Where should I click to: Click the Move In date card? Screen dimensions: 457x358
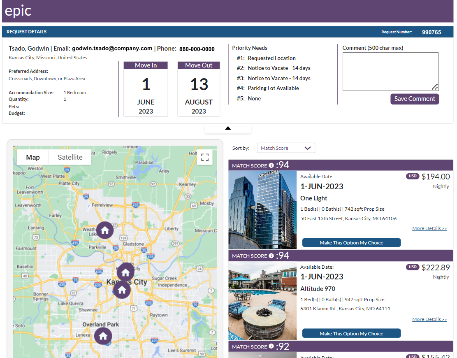coord(146,89)
